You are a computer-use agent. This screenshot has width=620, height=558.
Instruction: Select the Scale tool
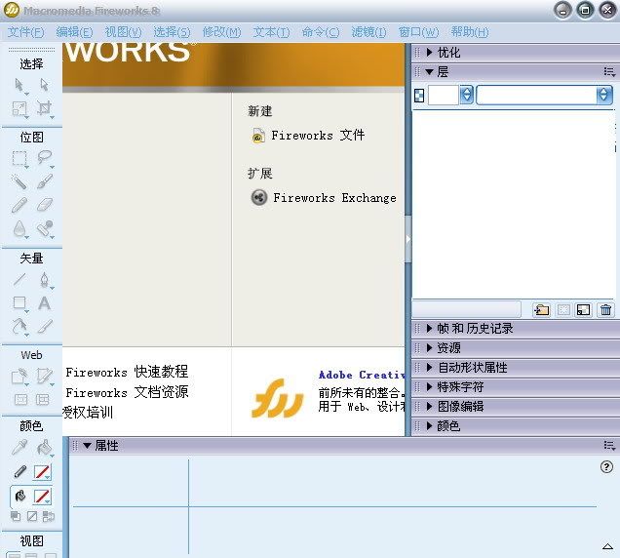[19, 108]
